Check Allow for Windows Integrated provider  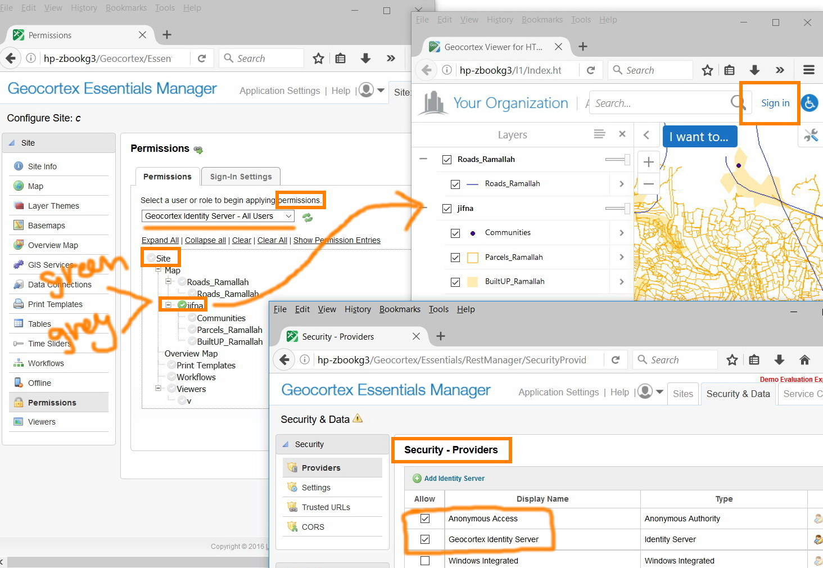425,561
